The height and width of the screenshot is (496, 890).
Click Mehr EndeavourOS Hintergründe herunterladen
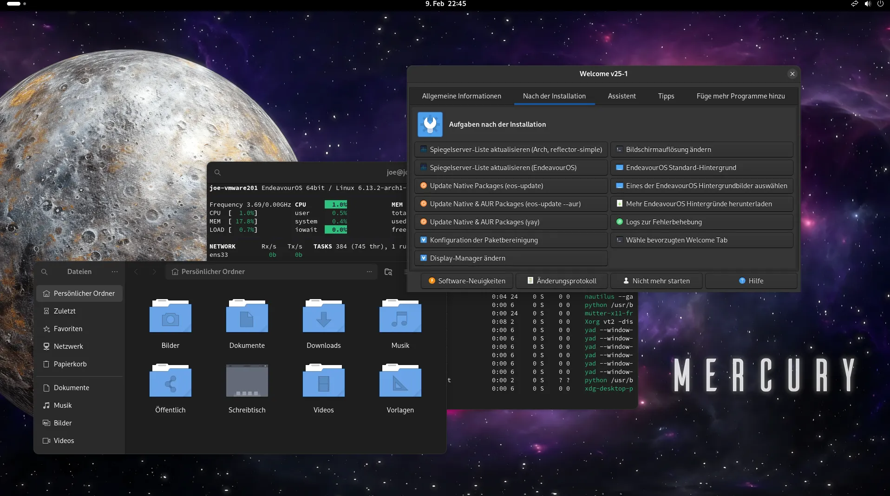click(702, 204)
